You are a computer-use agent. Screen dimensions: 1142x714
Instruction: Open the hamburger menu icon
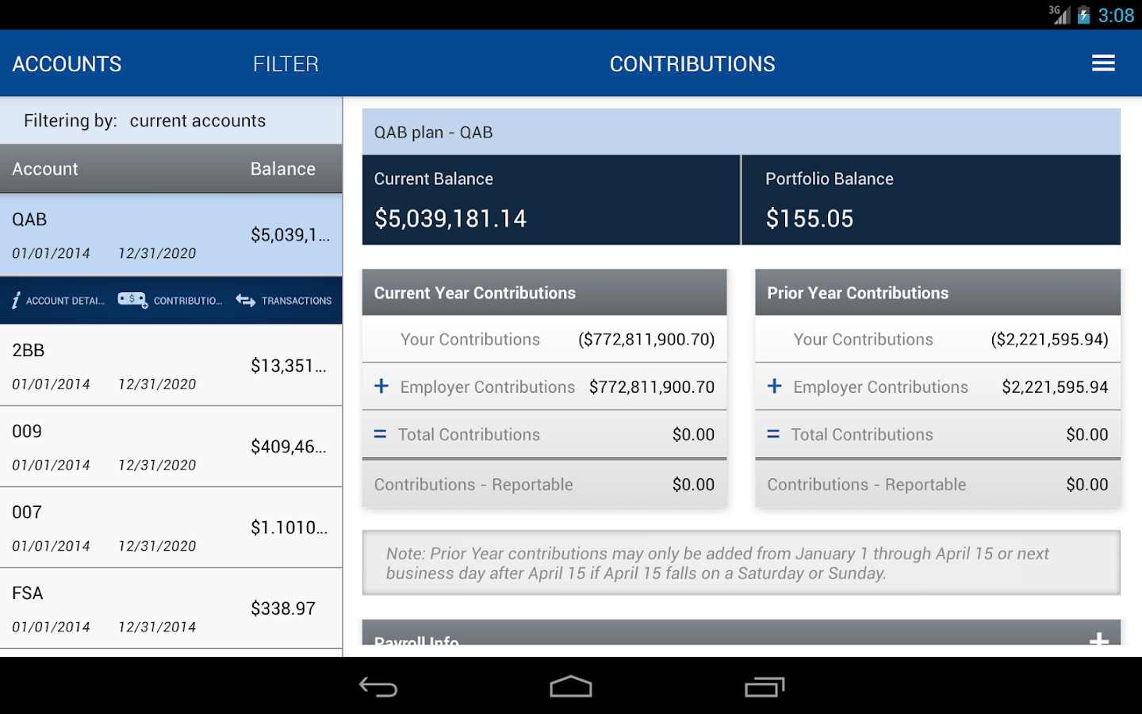pyautogui.click(x=1103, y=63)
